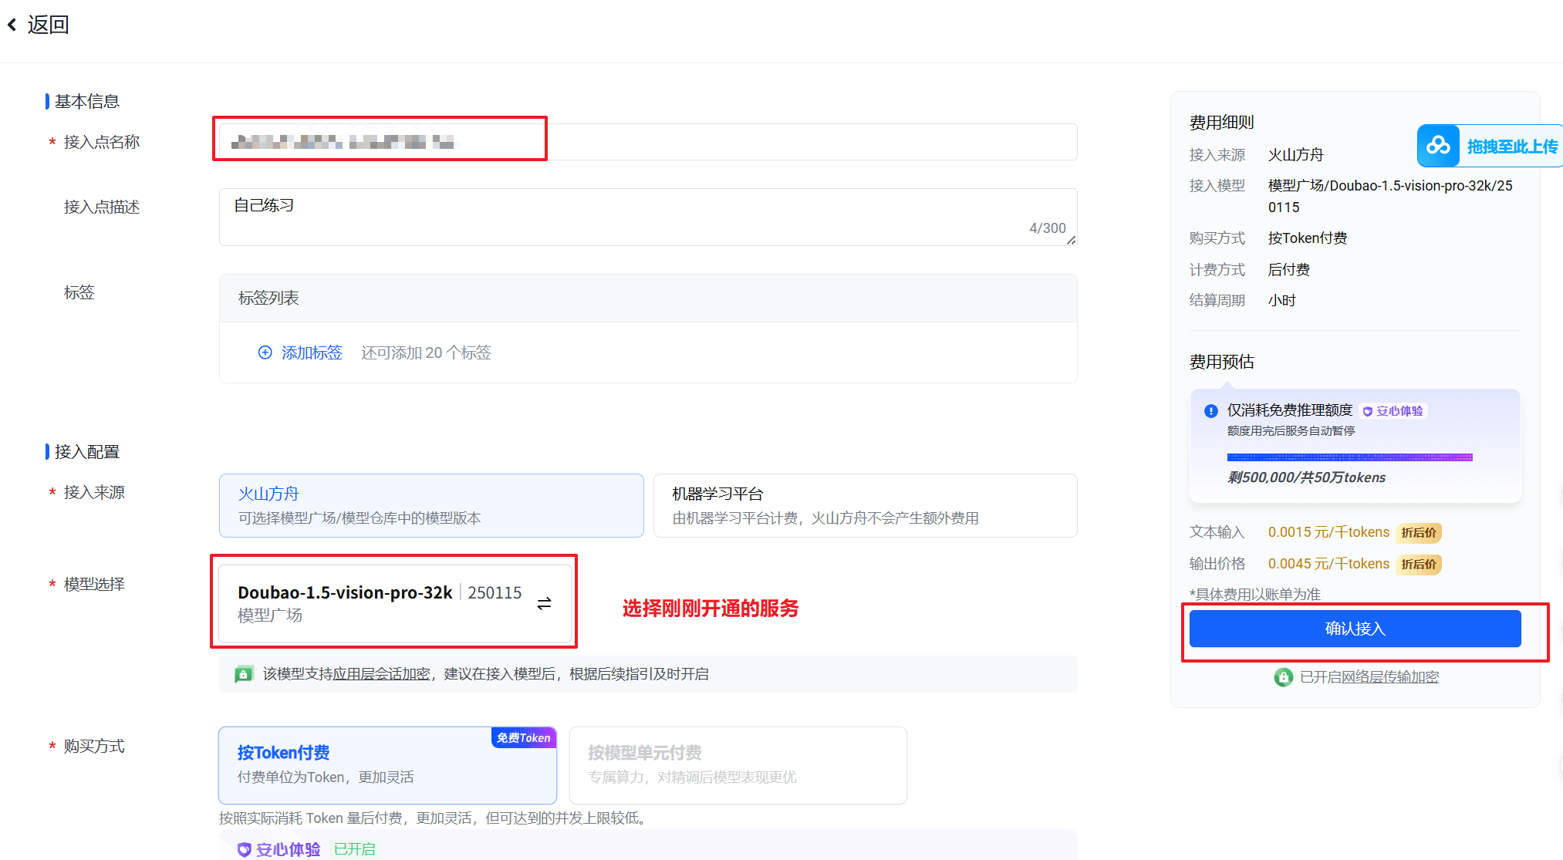The height and width of the screenshot is (860, 1563).
Task: Select 机器学习平台 as access source
Action: (864, 505)
